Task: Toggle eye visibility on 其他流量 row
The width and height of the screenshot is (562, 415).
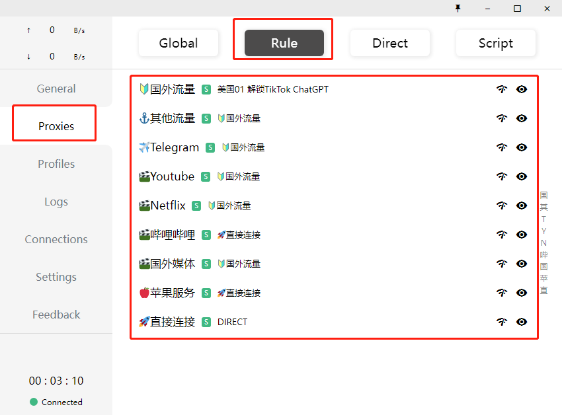Action: tap(522, 118)
